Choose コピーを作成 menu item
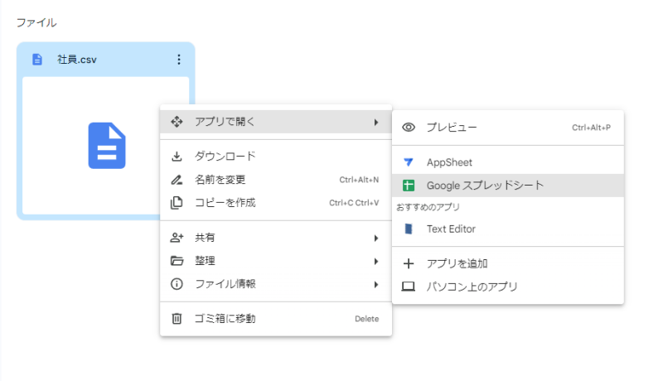663x381 pixels. click(x=276, y=203)
